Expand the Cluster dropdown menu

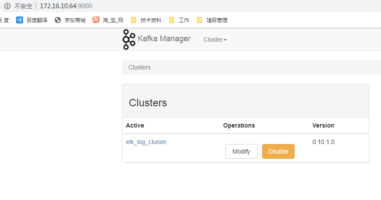click(215, 39)
